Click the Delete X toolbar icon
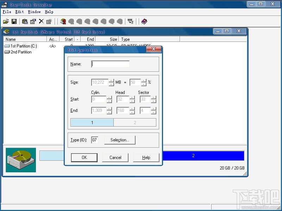Image resolution: width=282 pixels, height=211 pixels. (x=41, y=21)
